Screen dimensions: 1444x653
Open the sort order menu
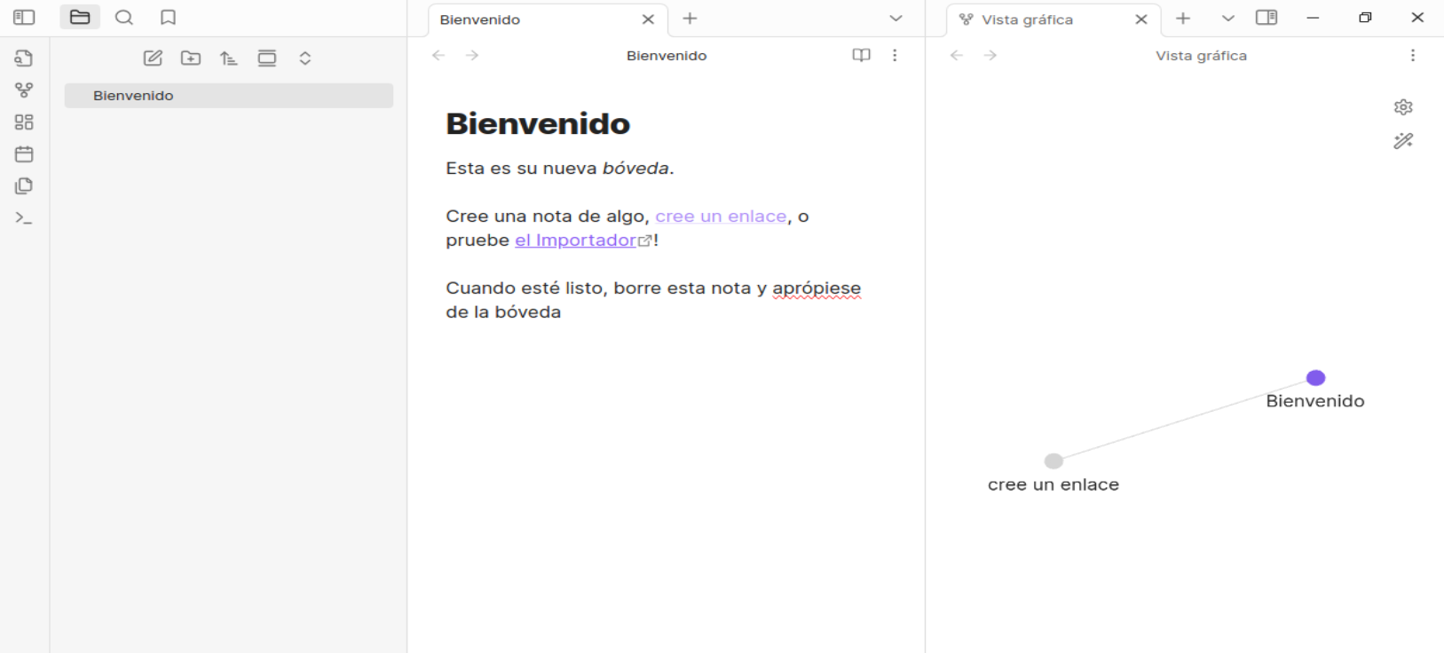pos(229,59)
